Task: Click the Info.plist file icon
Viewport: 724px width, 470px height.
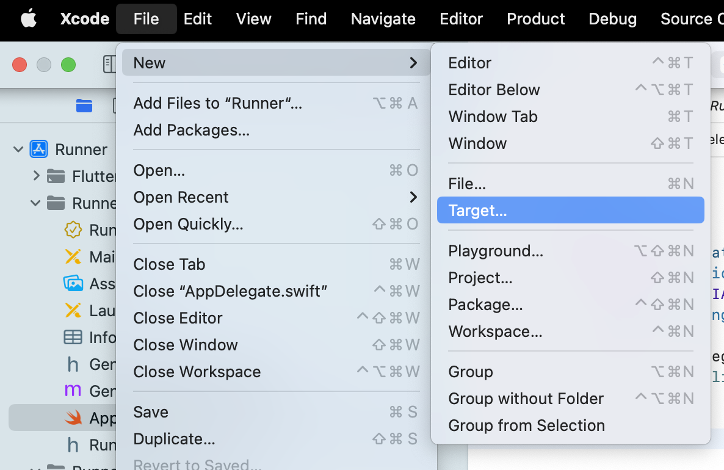Action: (x=74, y=337)
